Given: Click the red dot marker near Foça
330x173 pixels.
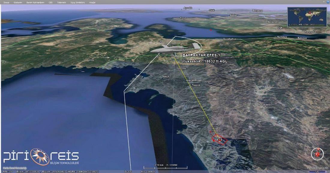Looking at the screenshot, I should click(x=211, y=30).
